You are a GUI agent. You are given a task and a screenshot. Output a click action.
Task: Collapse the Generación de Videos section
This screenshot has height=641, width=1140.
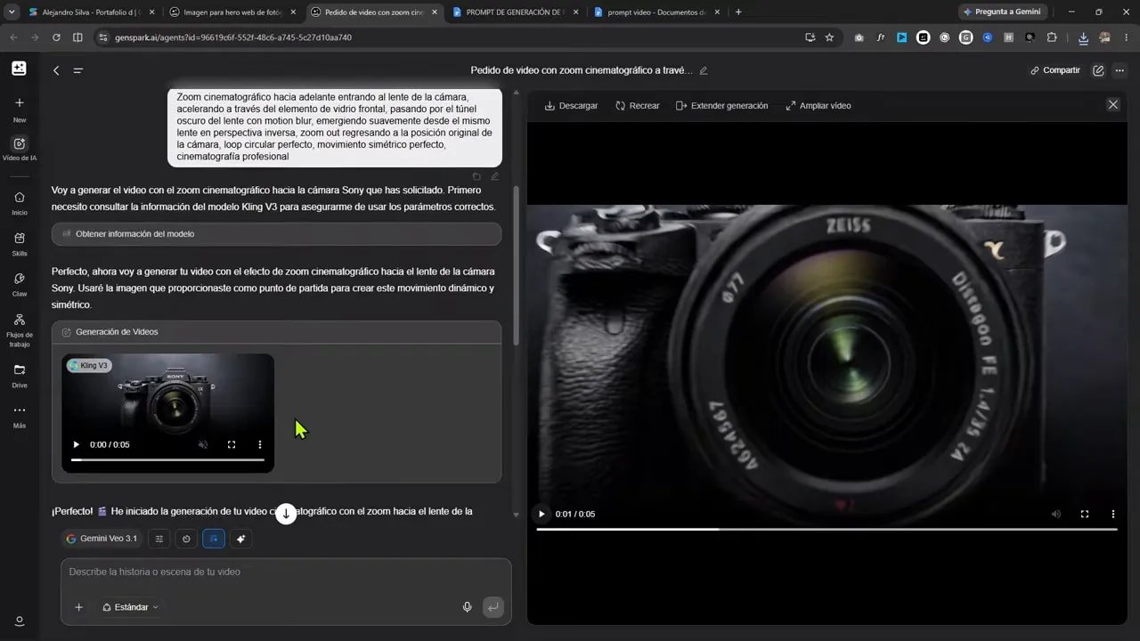pos(276,332)
